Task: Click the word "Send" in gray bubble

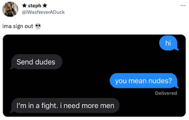Action: click(25, 62)
